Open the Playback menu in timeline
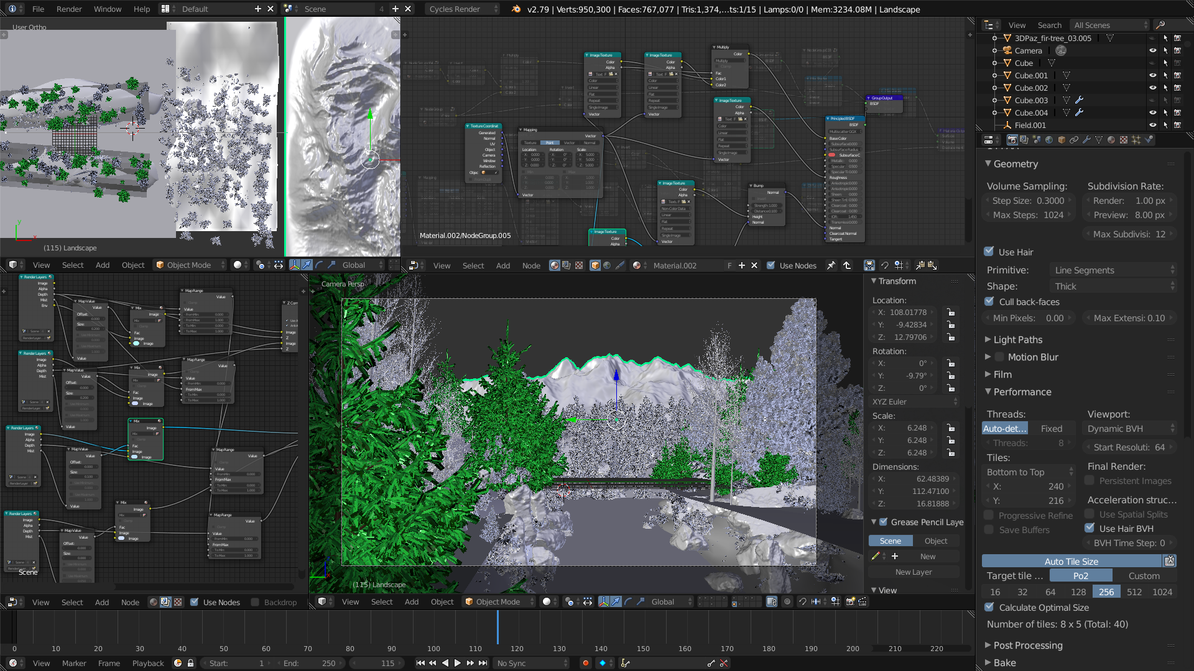Image resolution: width=1194 pixels, height=671 pixels. [147, 663]
